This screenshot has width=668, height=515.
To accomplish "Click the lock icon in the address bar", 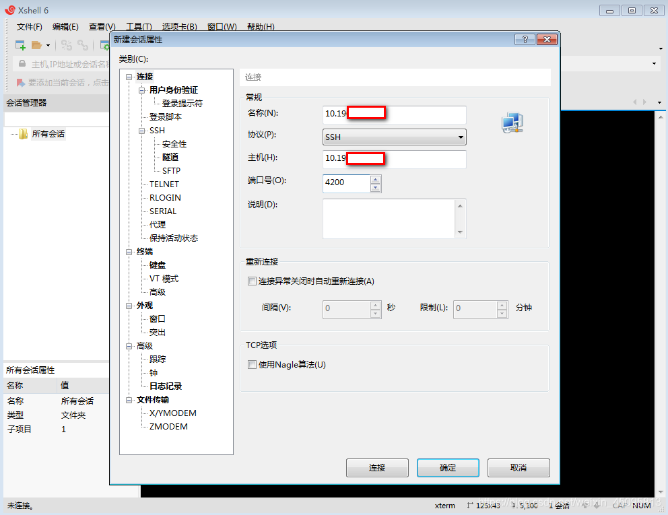I will 22,64.
